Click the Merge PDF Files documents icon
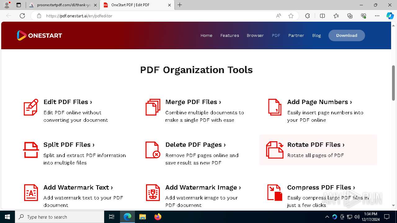This screenshot has width=397, height=223. [153, 107]
